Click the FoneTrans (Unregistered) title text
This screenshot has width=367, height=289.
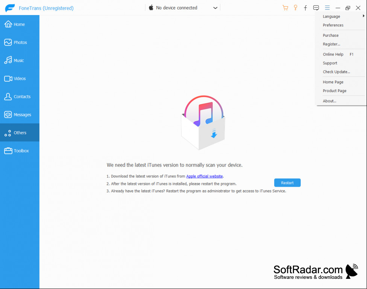46,8
